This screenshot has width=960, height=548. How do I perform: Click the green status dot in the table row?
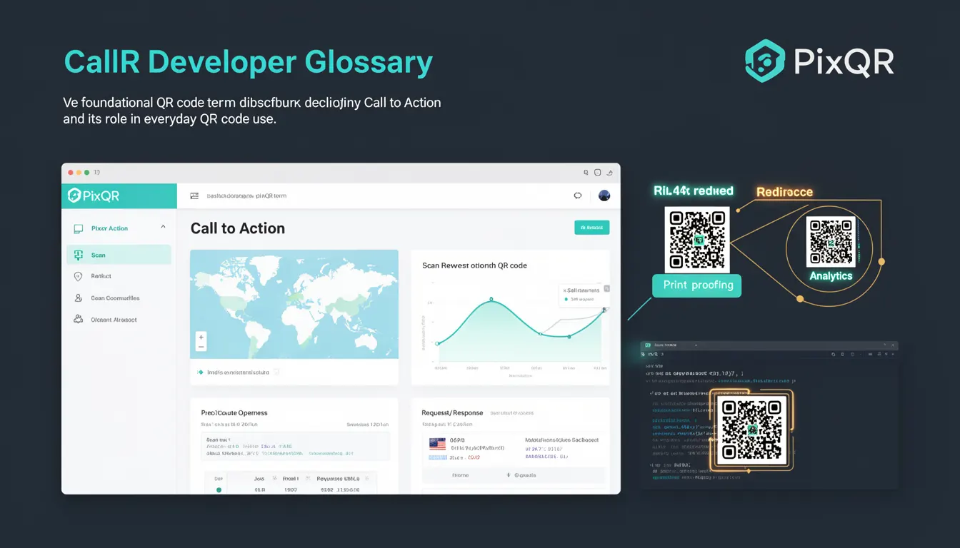[219, 490]
